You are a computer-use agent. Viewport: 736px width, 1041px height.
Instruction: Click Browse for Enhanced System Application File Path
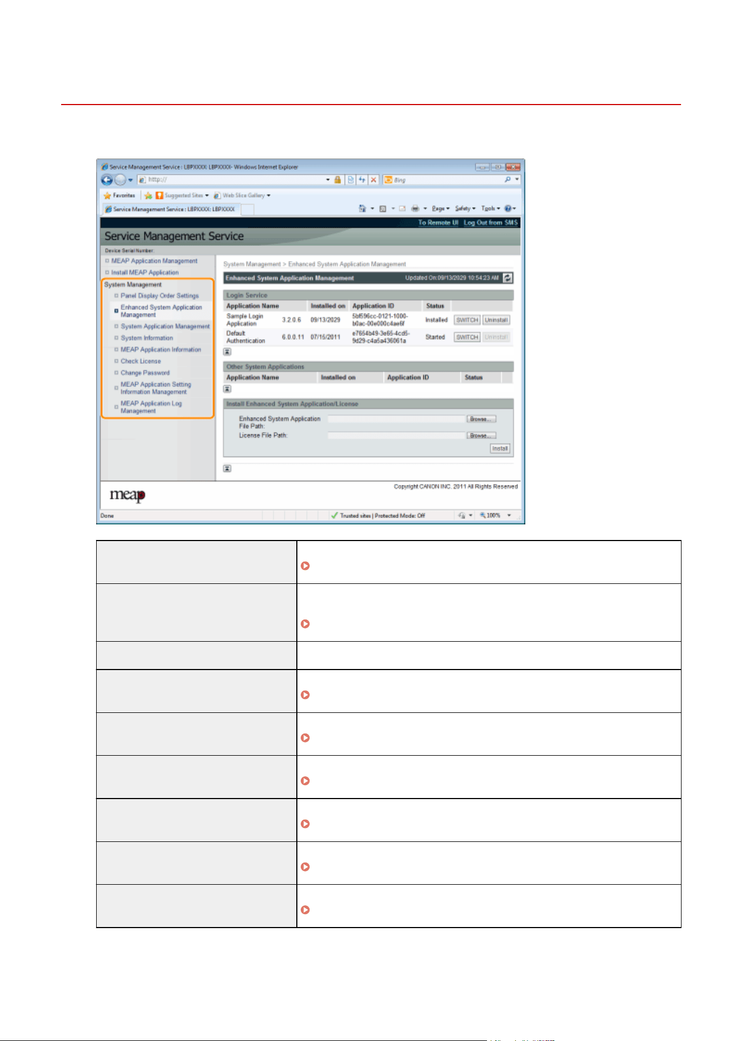coord(481,419)
